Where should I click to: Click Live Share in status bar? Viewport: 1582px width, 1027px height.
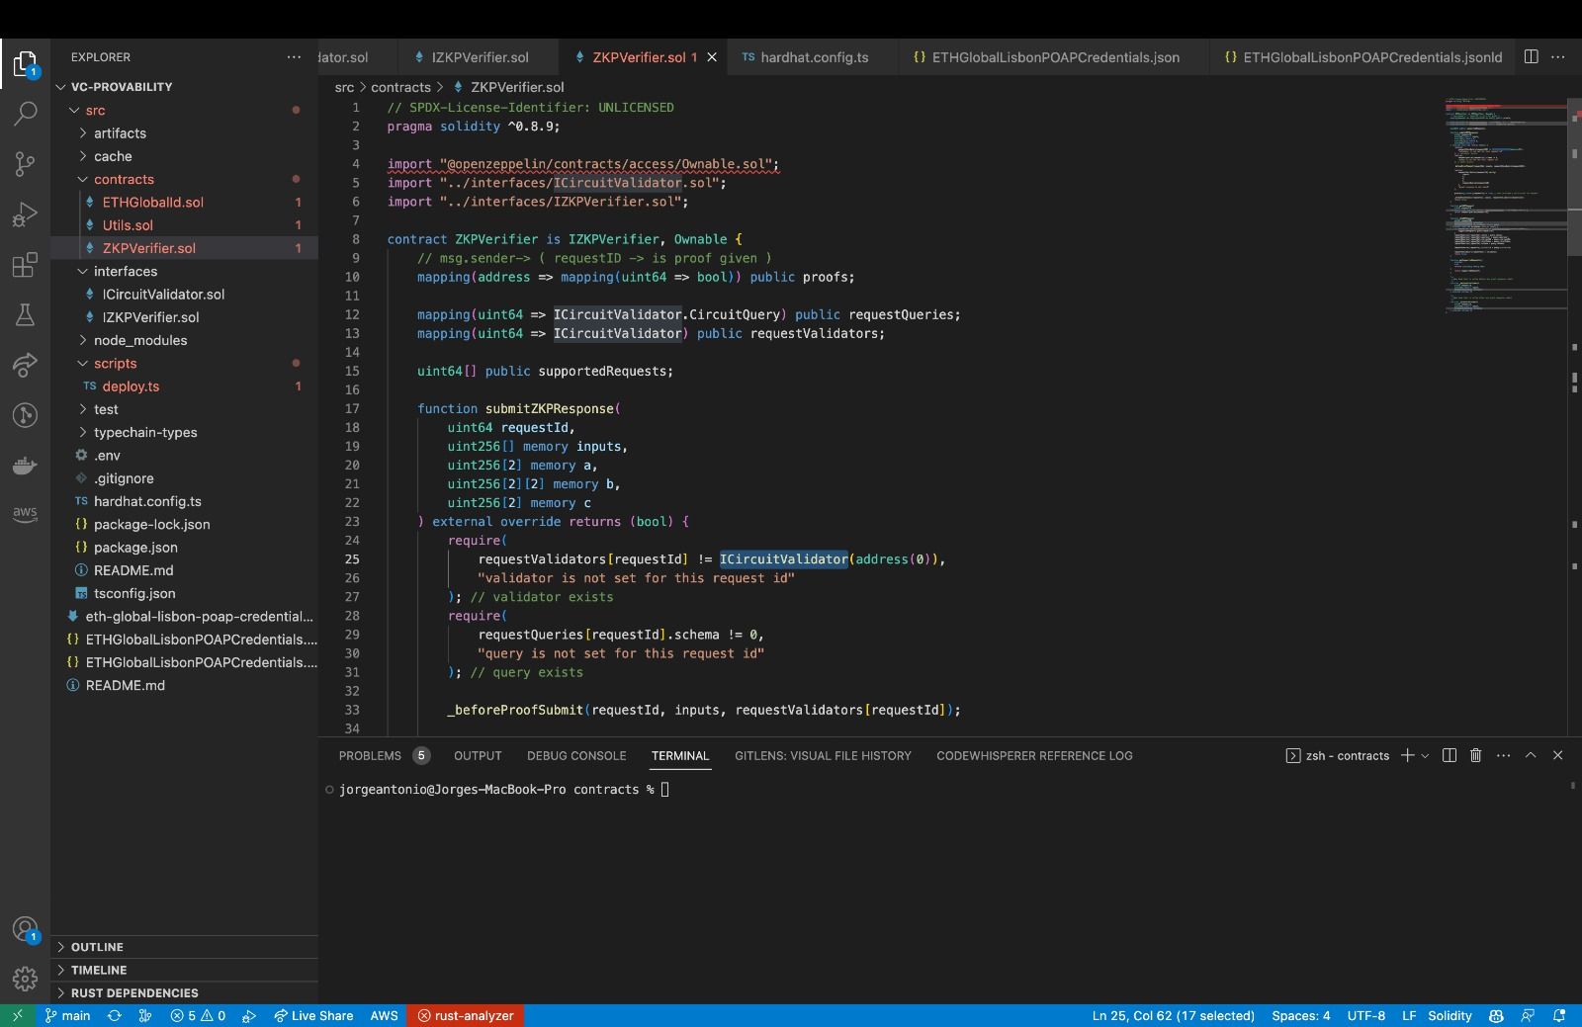tap(313, 1015)
